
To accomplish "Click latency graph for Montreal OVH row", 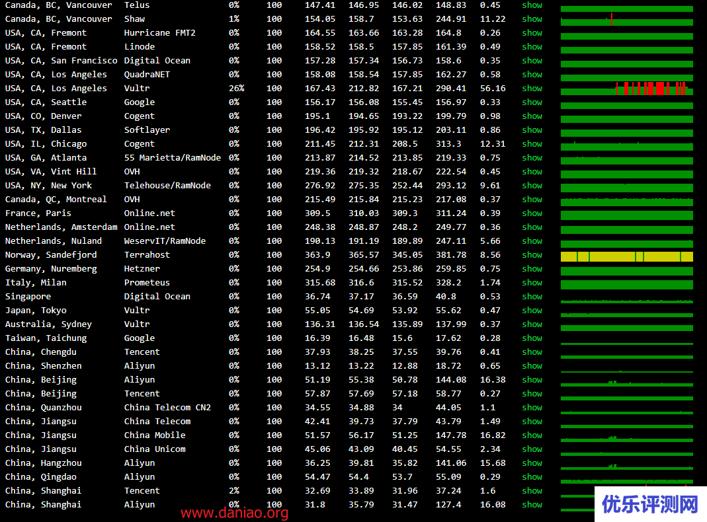I will pyautogui.click(x=627, y=202).
